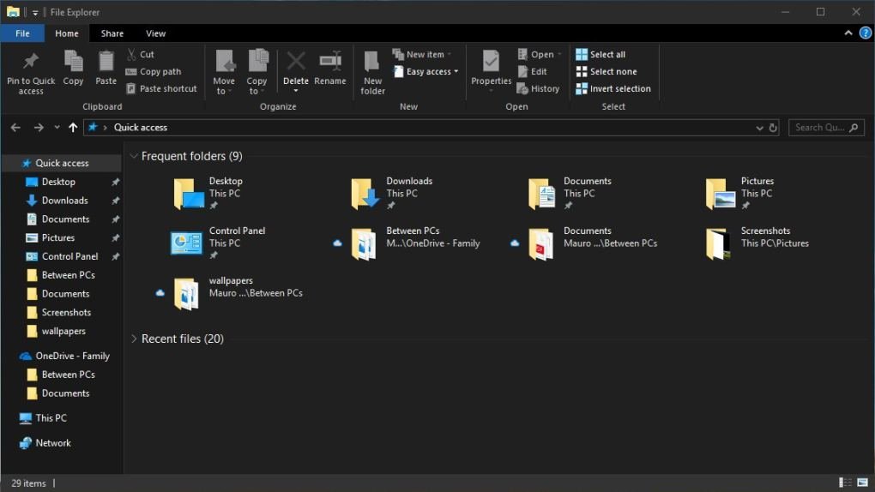Open the View ribbon tab
The height and width of the screenshot is (492, 875).
(155, 33)
